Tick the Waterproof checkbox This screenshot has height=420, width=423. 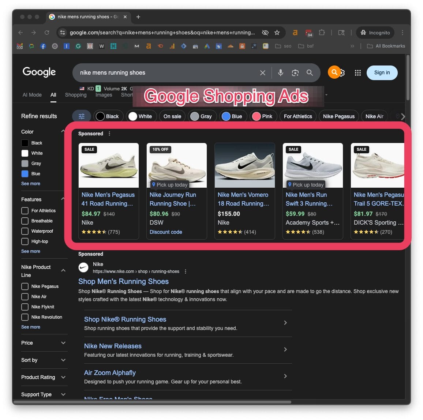[x=25, y=231]
